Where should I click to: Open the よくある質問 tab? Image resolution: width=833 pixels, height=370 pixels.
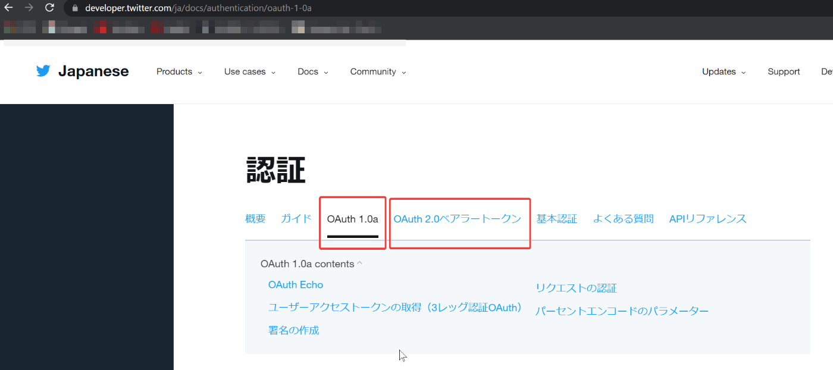(623, 219)
